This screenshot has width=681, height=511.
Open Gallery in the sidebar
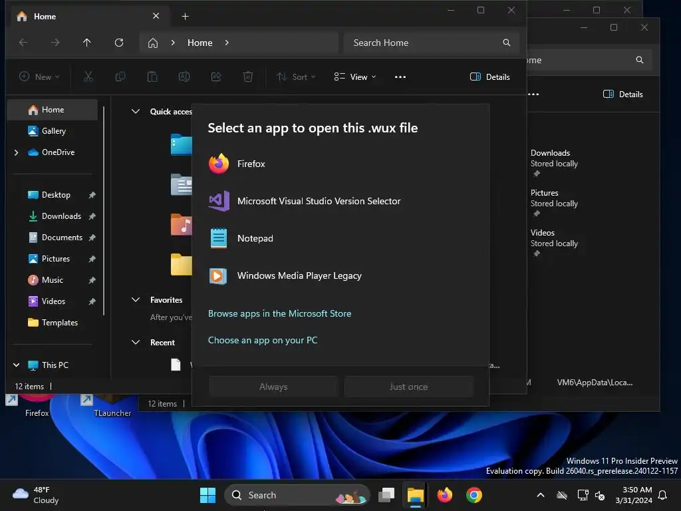[53, 131]
